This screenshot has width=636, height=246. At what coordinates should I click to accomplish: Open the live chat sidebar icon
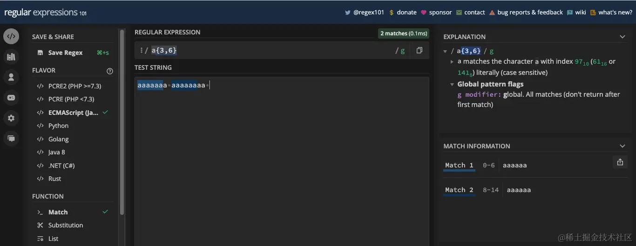(11, 139)
